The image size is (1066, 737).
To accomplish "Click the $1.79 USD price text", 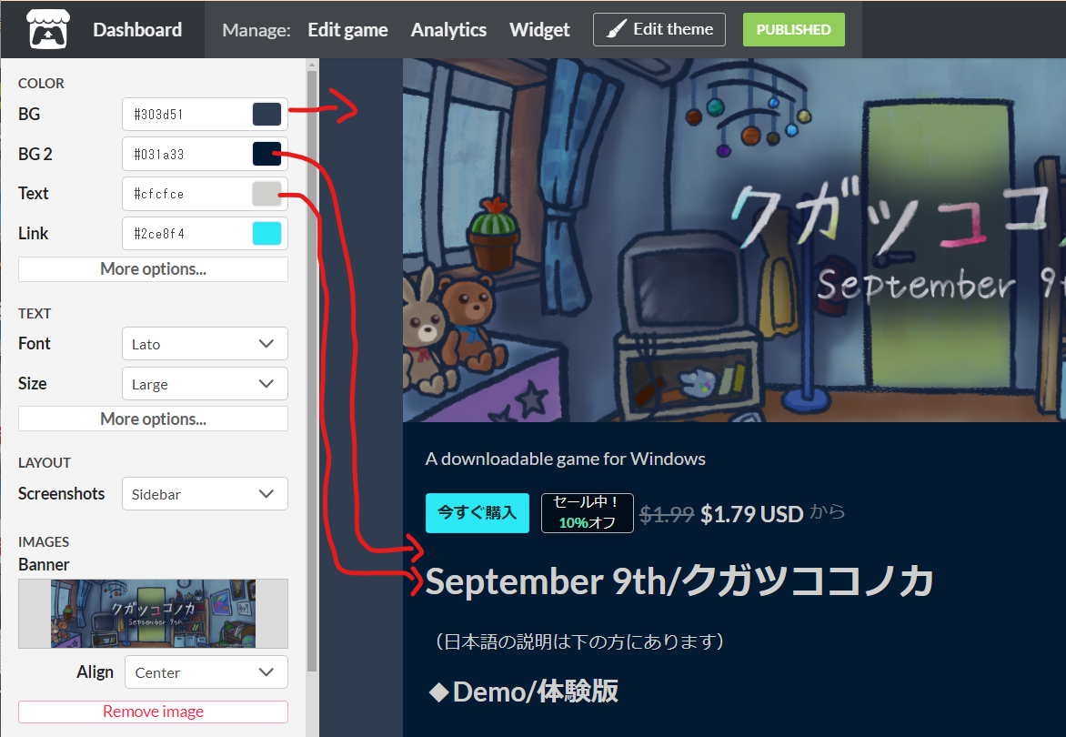I will [752, 515].
